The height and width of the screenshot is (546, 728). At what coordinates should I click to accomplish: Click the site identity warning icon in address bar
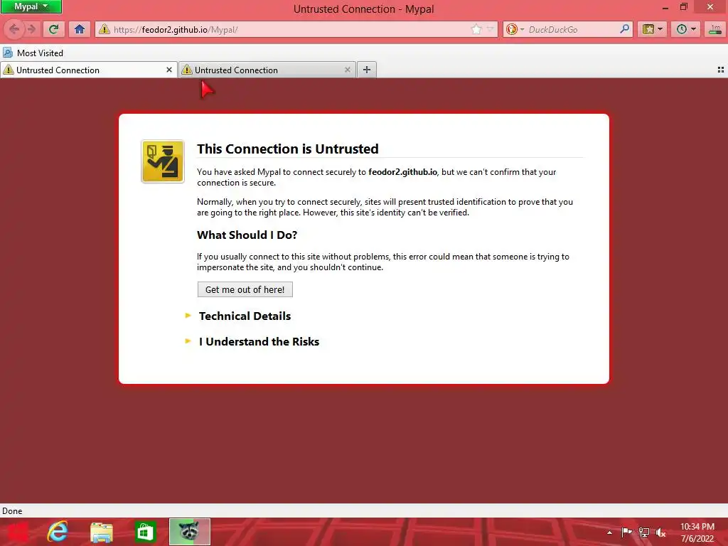point(105,29)
